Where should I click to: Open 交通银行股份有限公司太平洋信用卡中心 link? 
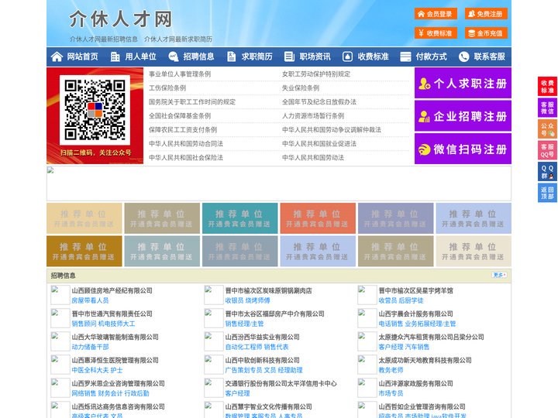[281, 383]
